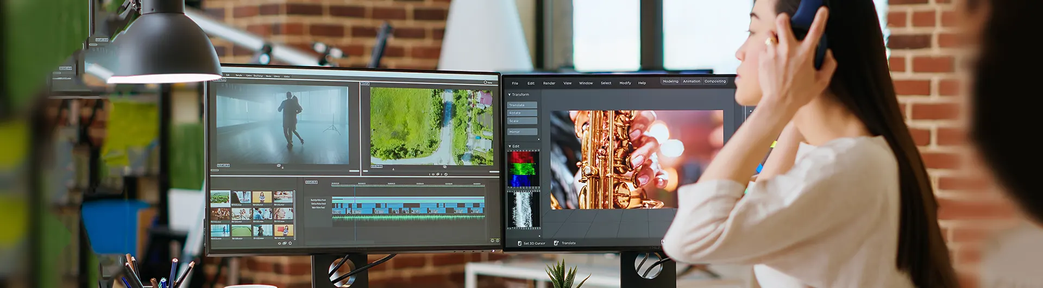Open the Render menu
The image size is (1043, 288).
(x=549, y=83)
